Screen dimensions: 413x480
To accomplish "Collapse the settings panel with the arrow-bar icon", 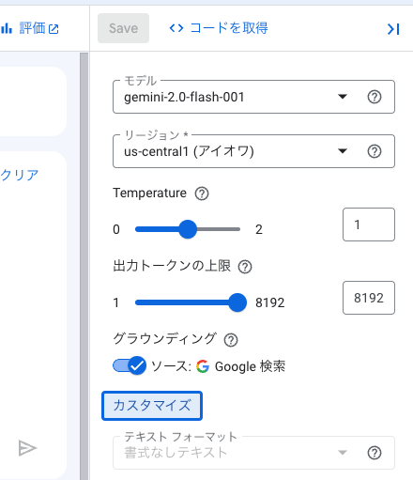I will [393, 29].
